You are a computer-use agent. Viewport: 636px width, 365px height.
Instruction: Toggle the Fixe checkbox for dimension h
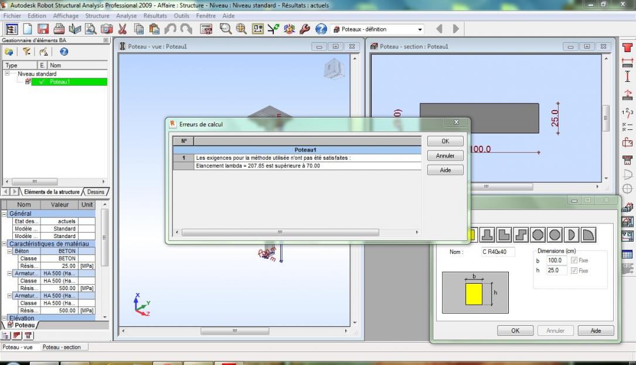[574, 270]
